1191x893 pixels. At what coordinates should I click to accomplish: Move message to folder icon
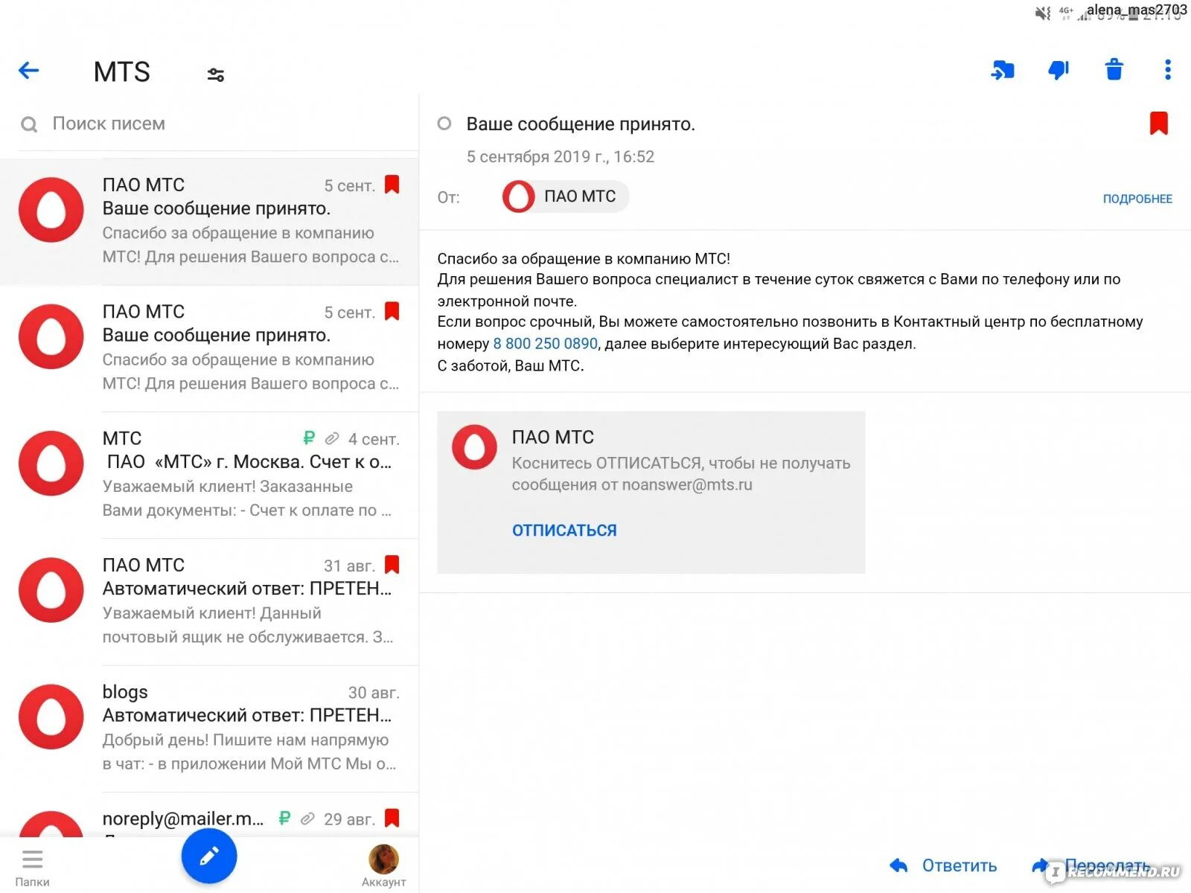[1003, 71]
